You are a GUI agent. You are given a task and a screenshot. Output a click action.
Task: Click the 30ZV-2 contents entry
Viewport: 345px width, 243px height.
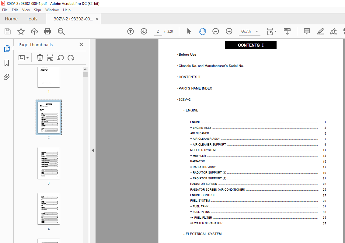click(184, 100)
